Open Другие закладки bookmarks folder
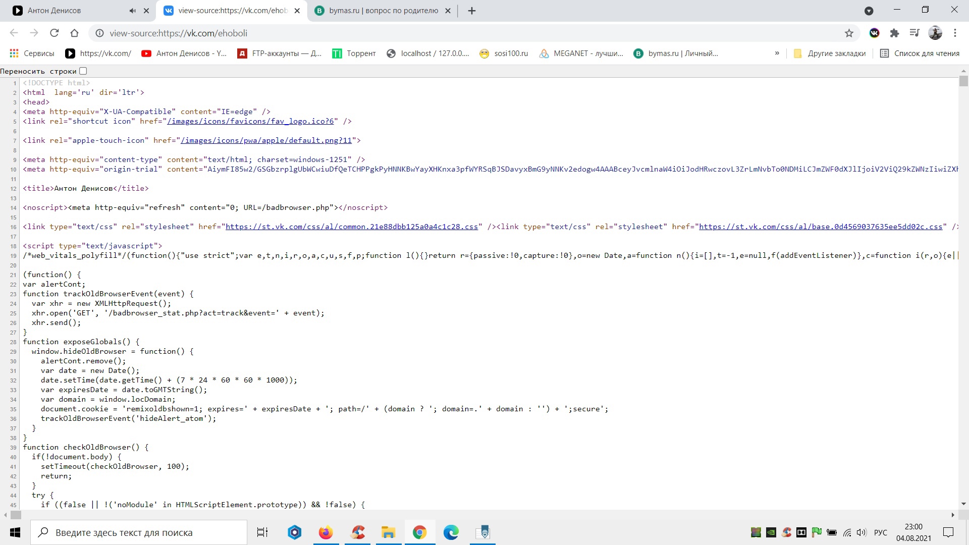The image size is (969, 545). 830,53
